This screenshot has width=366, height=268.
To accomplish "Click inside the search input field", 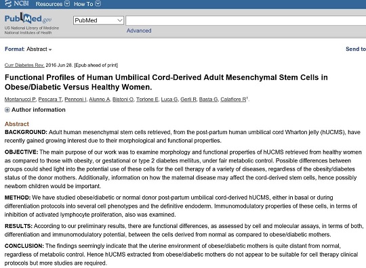I will pyautogui.click(x=246, y=20).
